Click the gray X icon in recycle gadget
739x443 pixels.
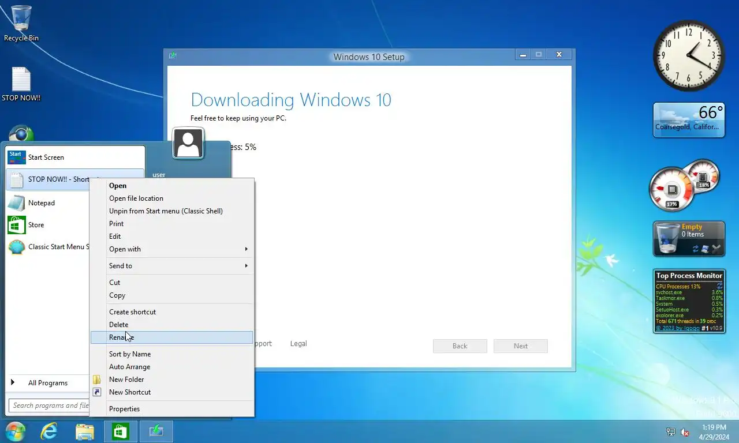pos(716,249)
